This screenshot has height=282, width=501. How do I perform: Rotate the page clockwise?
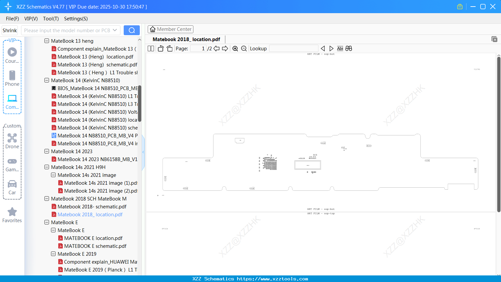(169, 49)
